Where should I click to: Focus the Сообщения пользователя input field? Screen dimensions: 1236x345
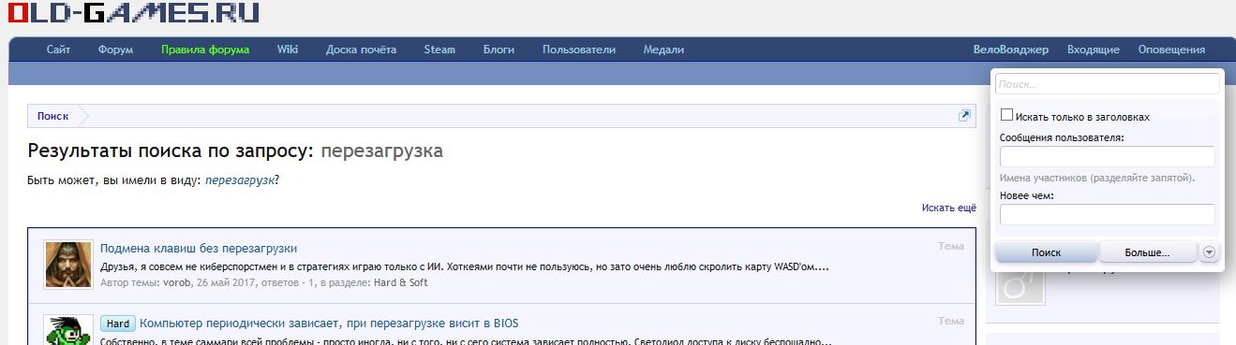(x=1108, y=156)
